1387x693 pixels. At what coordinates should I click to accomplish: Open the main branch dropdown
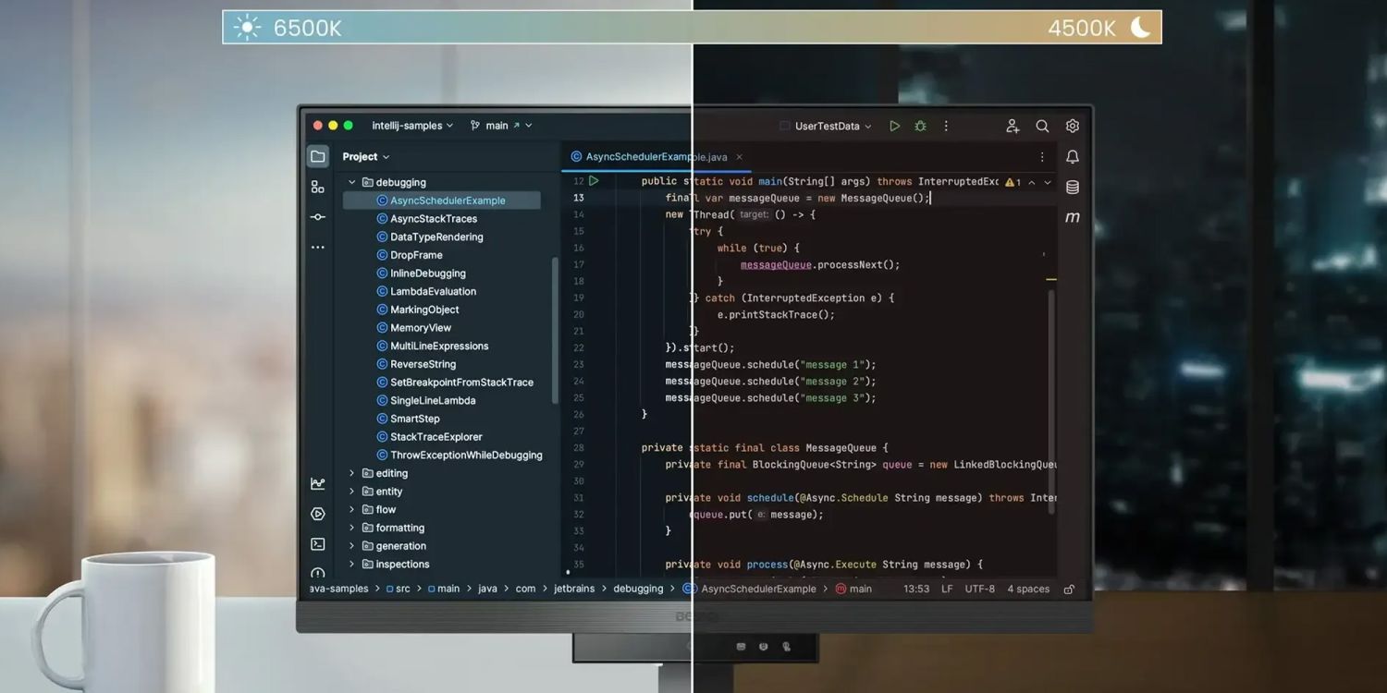click(x=500, y=126)
